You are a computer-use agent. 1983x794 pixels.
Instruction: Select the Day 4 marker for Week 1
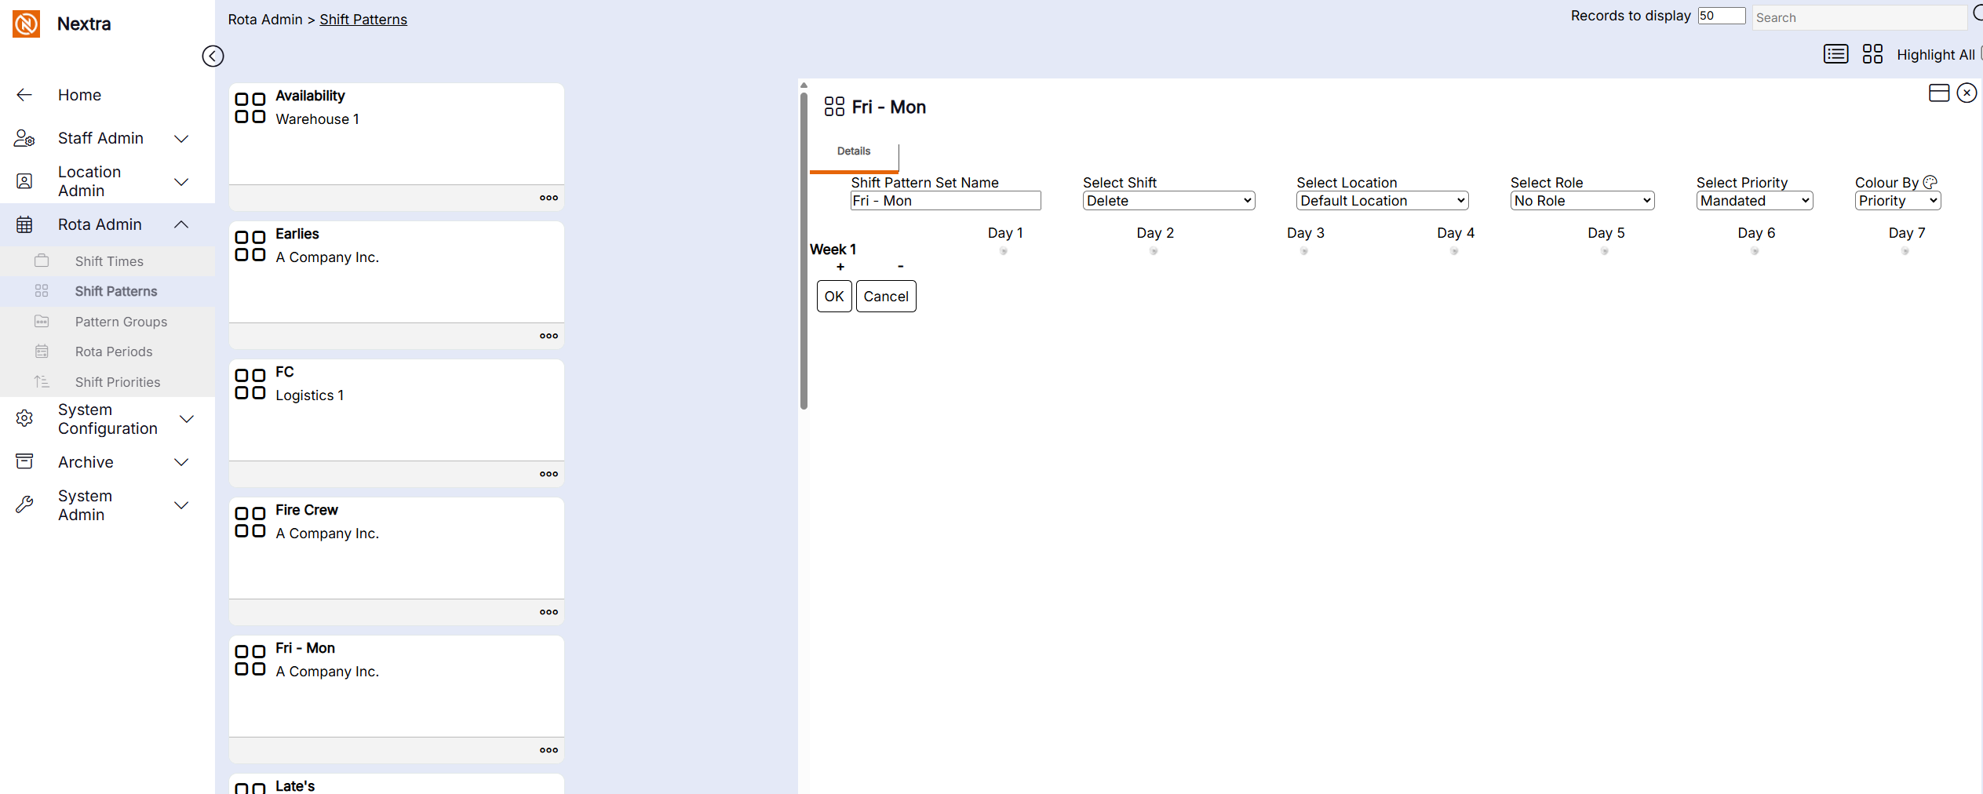[x=1454, y=251]
